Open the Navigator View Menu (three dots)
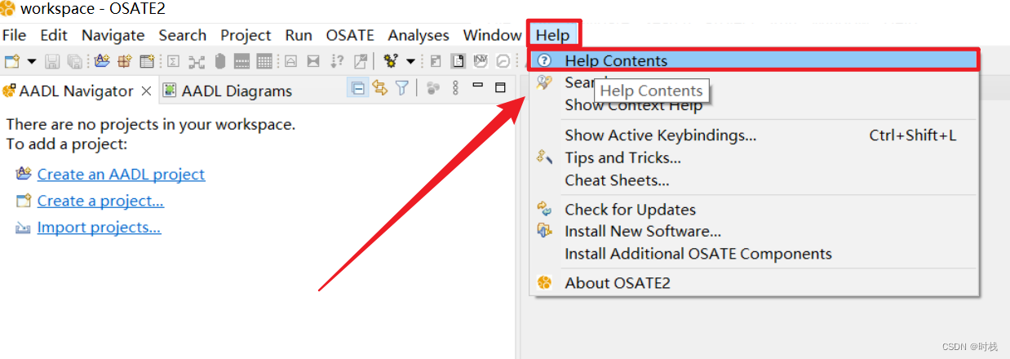 (455, 88)
